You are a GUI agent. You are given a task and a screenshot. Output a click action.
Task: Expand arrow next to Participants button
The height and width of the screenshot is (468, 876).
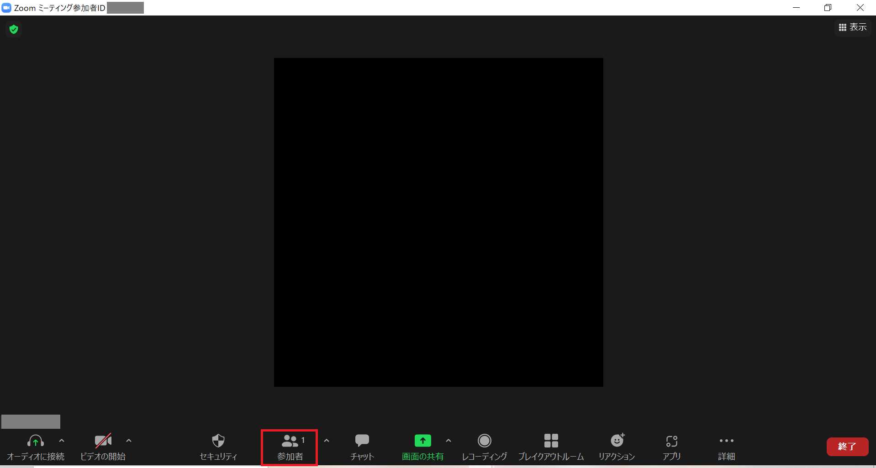point(327,441)
